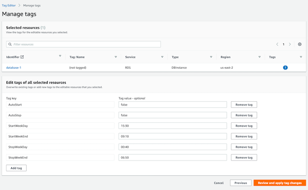The height and width of the screenshot is (190, 308).
Task: Sort by the Service column arrow
Action: (x=162, y=57)
